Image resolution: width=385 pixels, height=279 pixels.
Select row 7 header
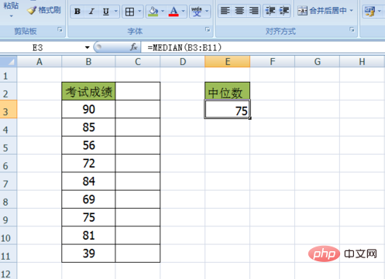[9, 182]
